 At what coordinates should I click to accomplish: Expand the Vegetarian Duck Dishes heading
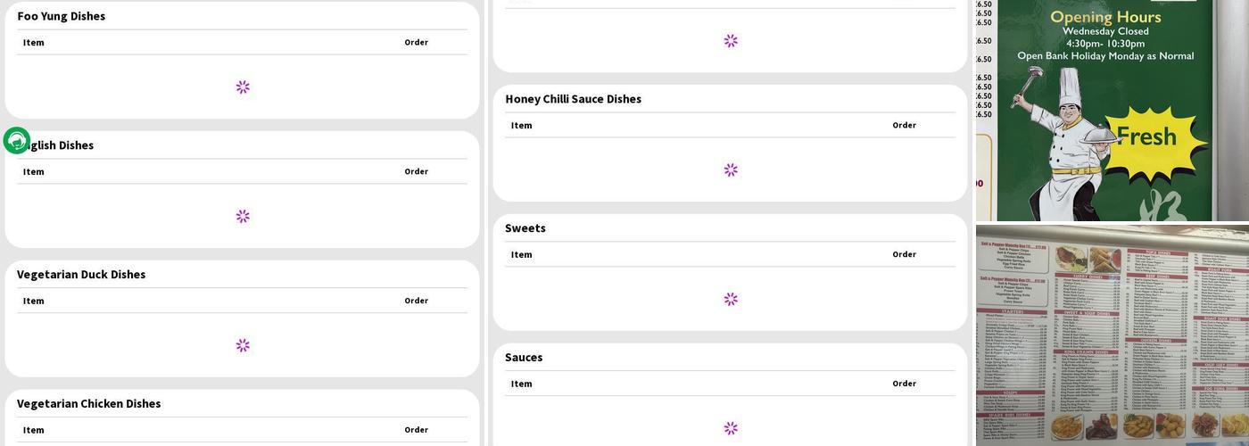pos(81,274)
